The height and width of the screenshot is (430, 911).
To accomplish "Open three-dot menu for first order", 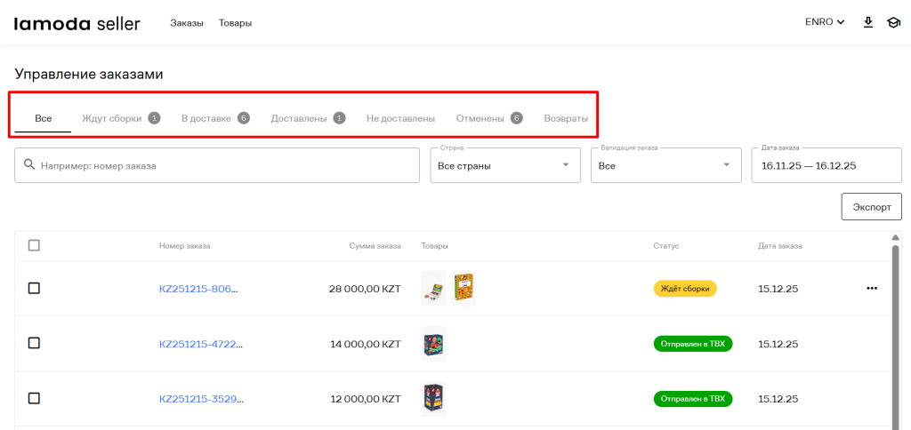I will pos(871,288).
